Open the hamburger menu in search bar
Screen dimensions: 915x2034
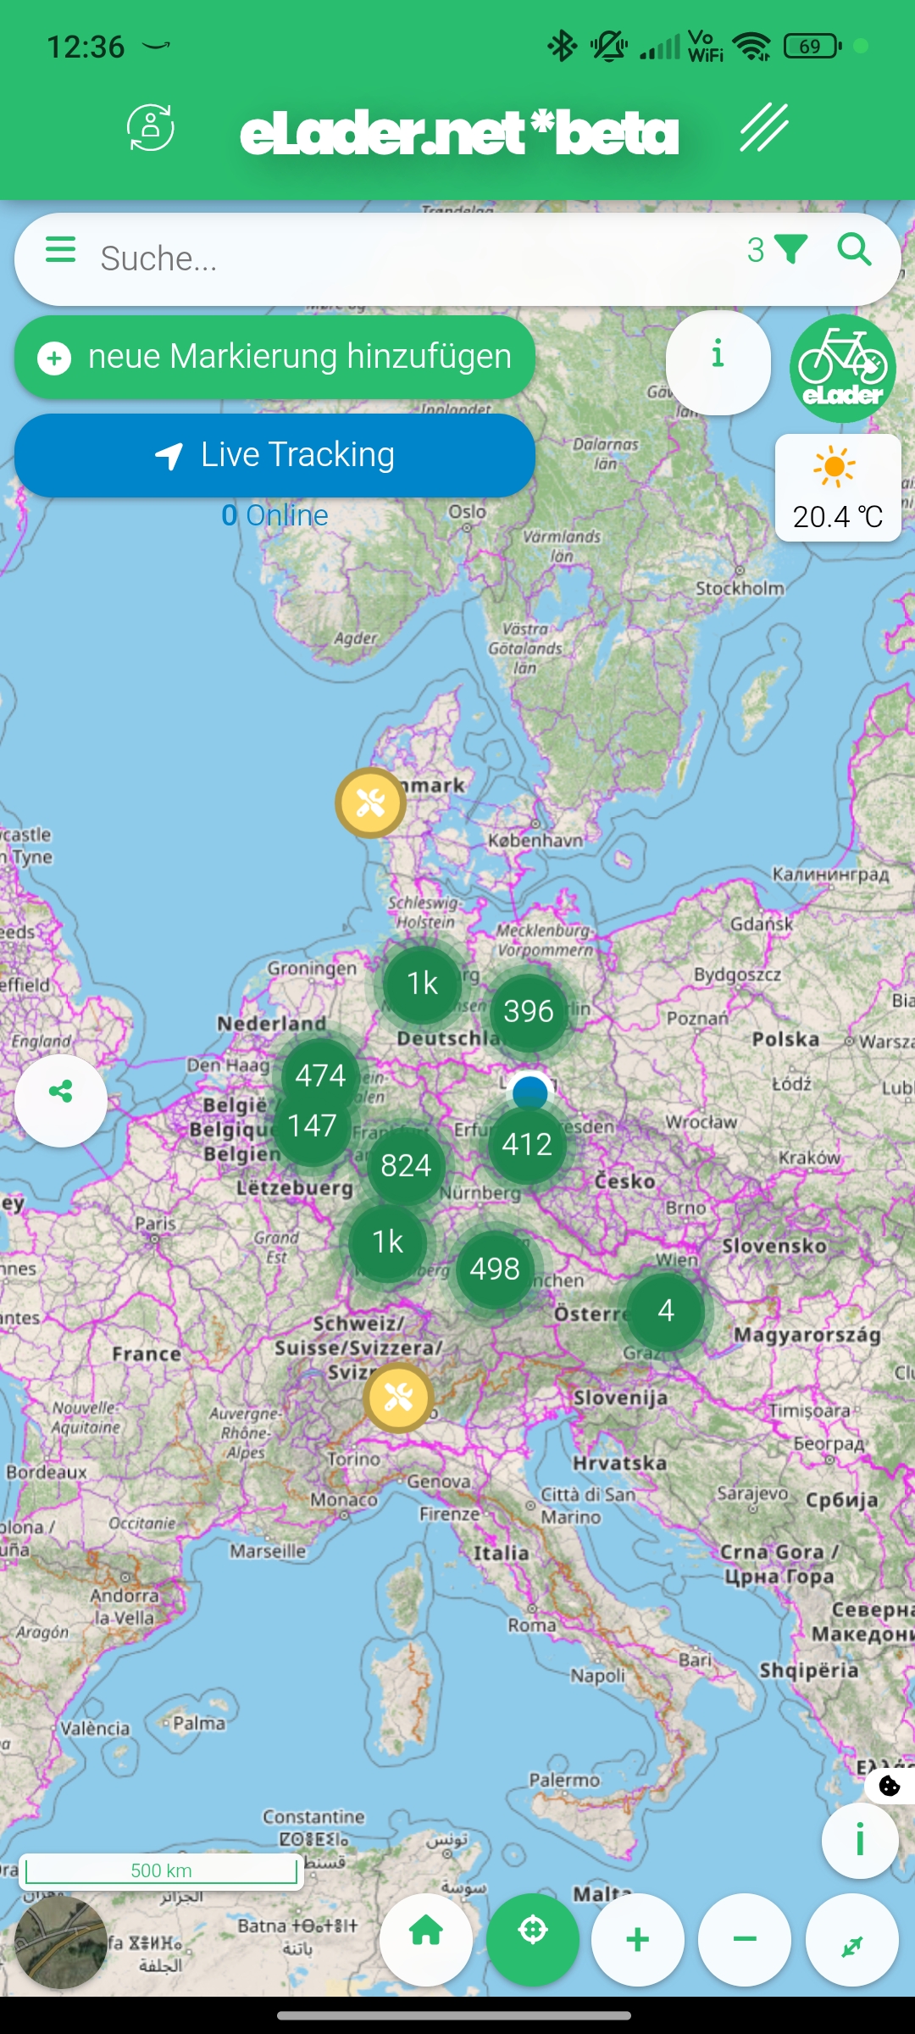point(61,250)
